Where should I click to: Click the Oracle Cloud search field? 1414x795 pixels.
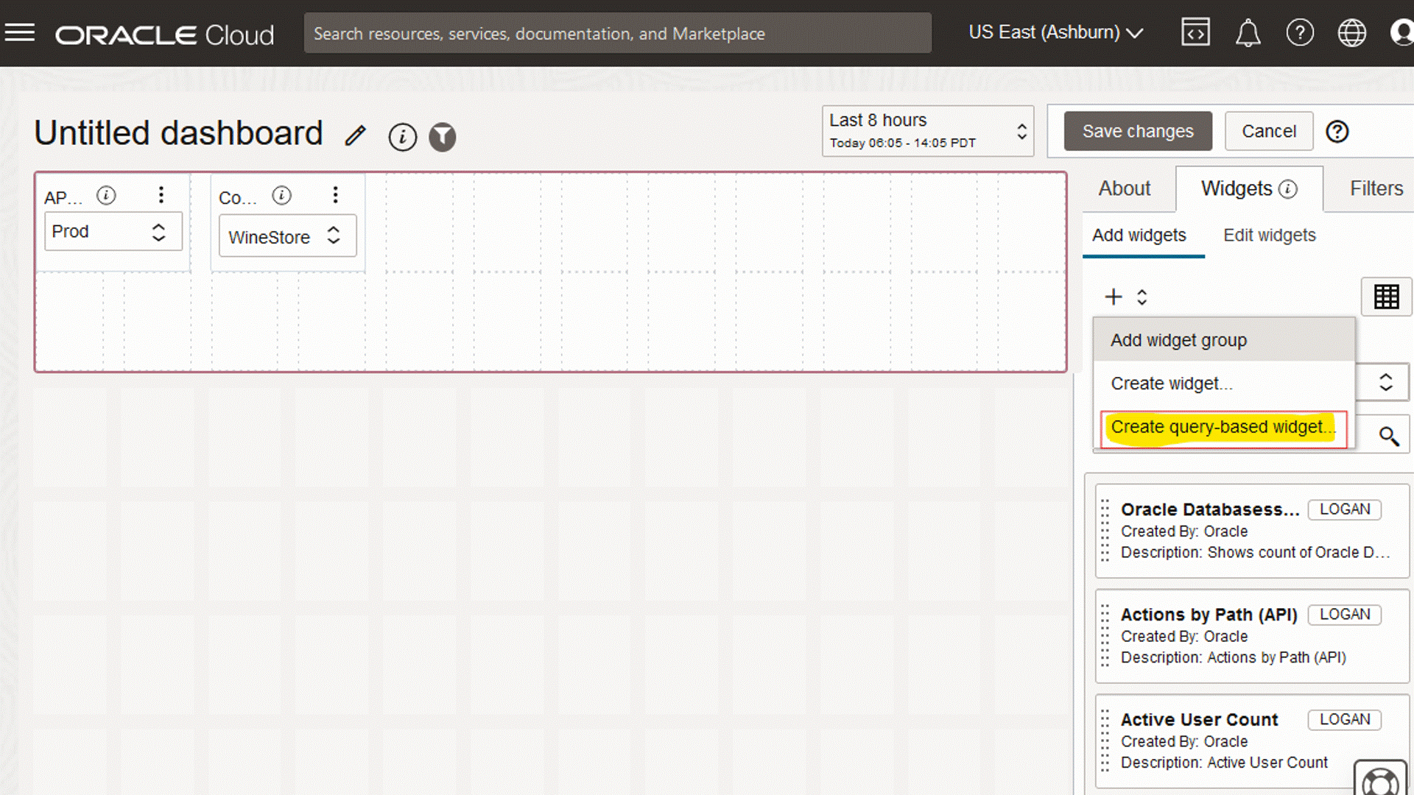point(617,34)
